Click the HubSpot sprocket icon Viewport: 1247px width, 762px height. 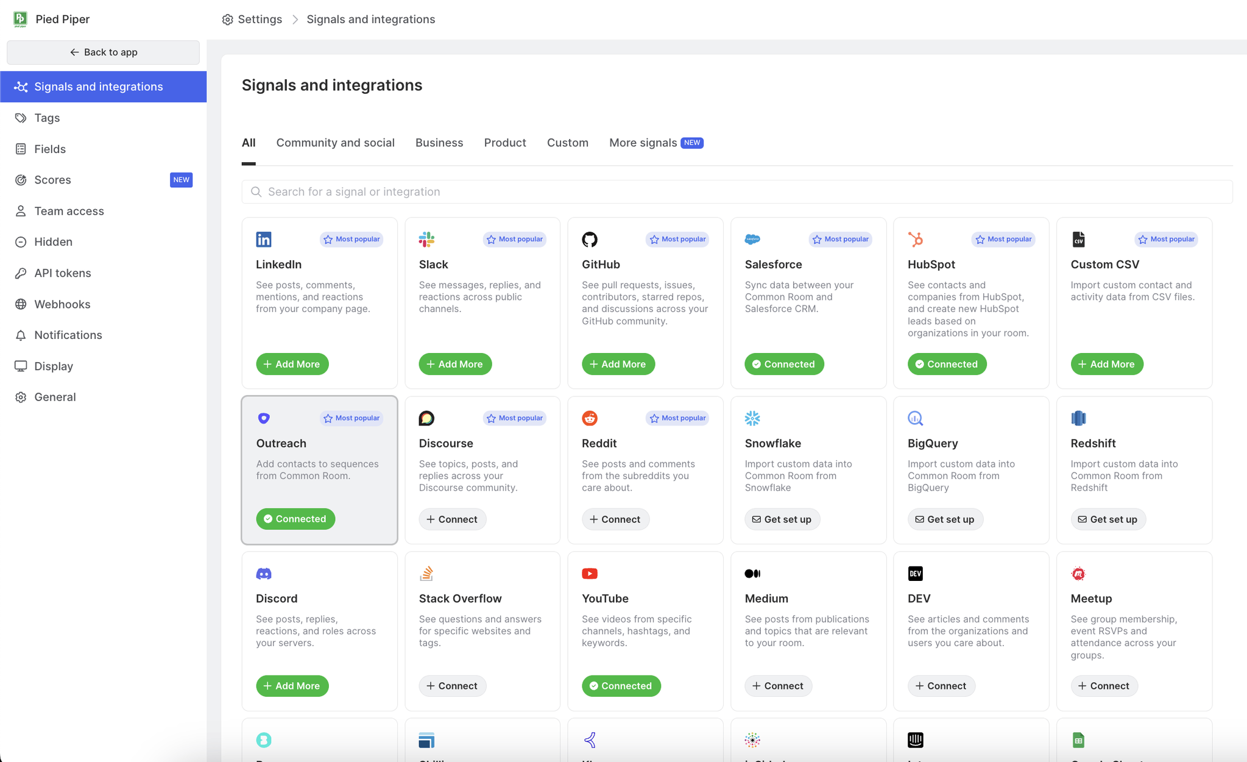tap(915, 239)
